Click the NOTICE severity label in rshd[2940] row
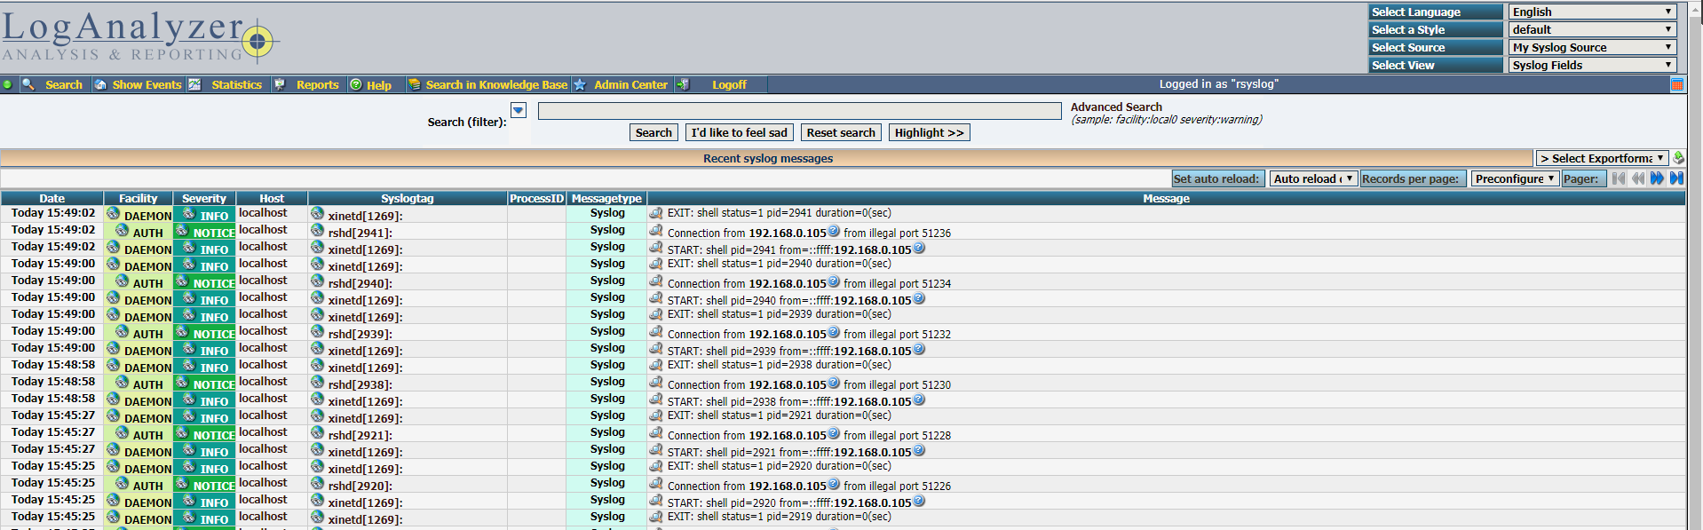Image resolution: width=1703 pixels, height=530 pixels. click(214, 284)
